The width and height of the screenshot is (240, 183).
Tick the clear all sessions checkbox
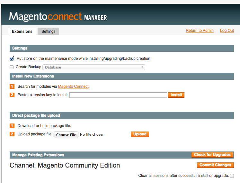[232, 176]
